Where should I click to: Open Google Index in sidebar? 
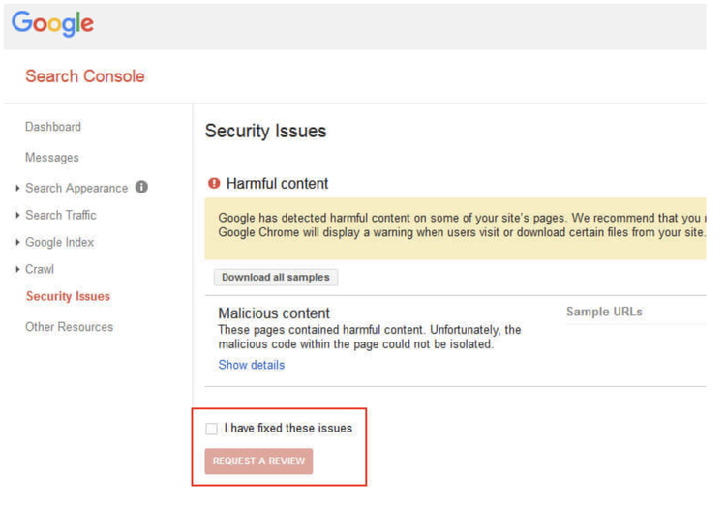pos(59,242)
